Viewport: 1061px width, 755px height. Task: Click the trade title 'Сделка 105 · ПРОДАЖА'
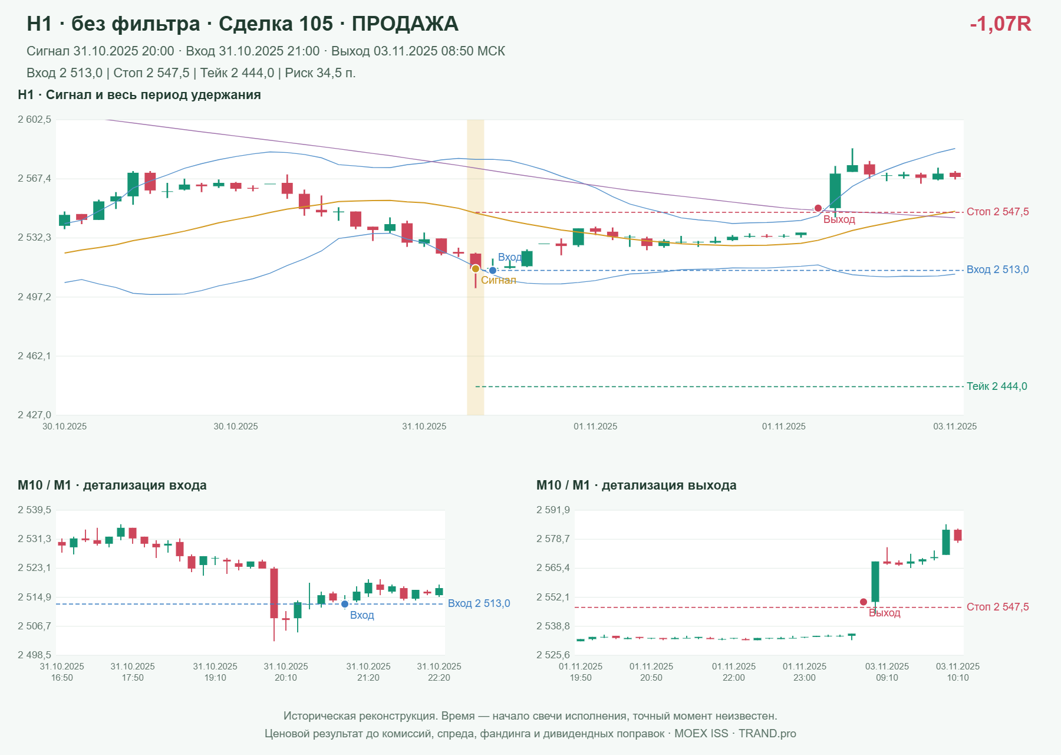(338, 24)
